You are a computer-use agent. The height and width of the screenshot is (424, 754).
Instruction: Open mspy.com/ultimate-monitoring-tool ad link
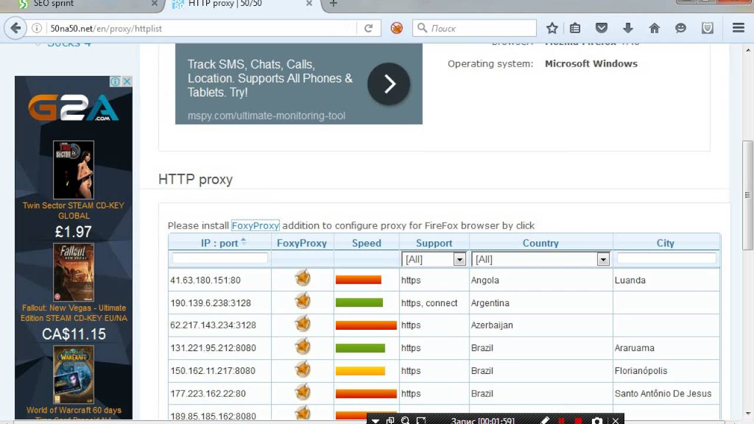266,116
